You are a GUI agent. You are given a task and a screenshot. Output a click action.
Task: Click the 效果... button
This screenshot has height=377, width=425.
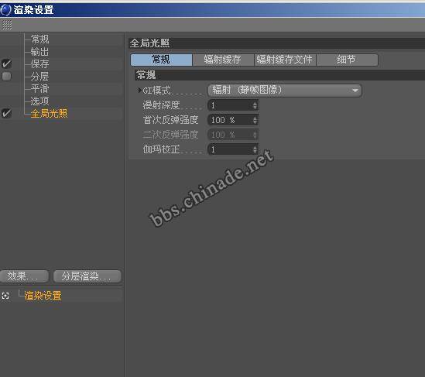tap(25, 276)
